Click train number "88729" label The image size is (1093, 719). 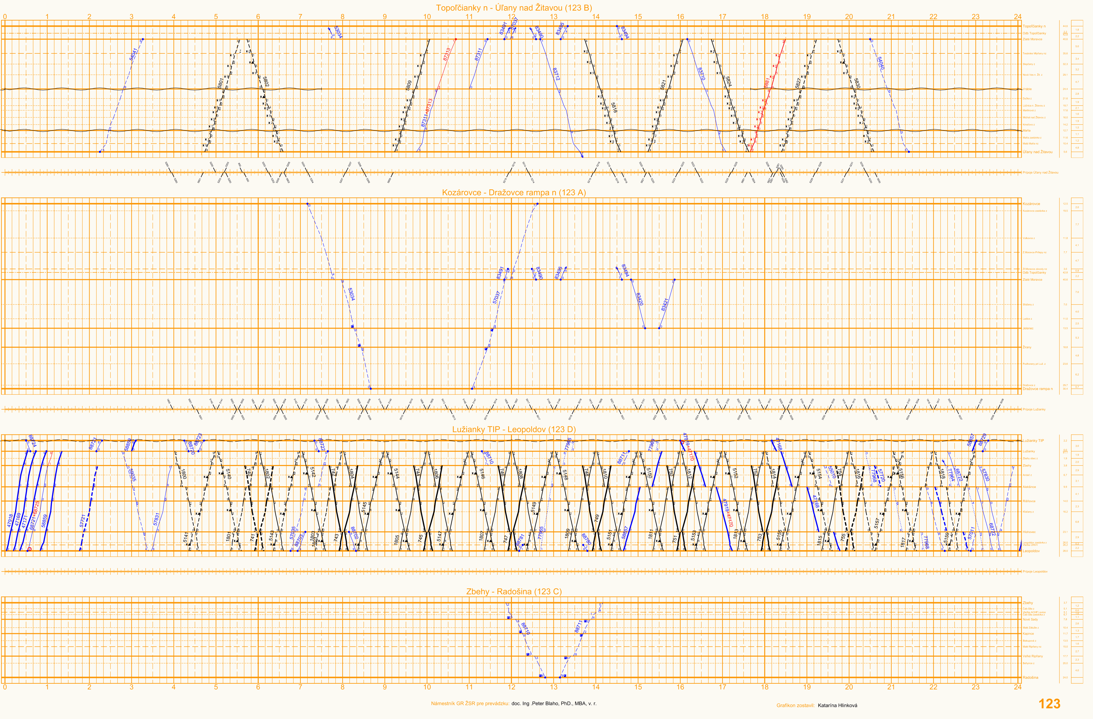pyautogui.click(x=982, y=440)
